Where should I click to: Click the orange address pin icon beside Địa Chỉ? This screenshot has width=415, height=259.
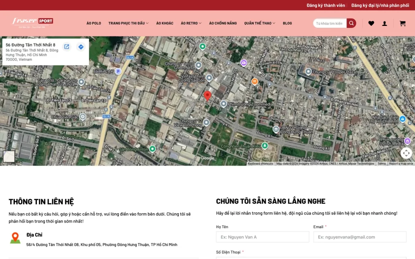pyautogui.click(x=15, y=238)
